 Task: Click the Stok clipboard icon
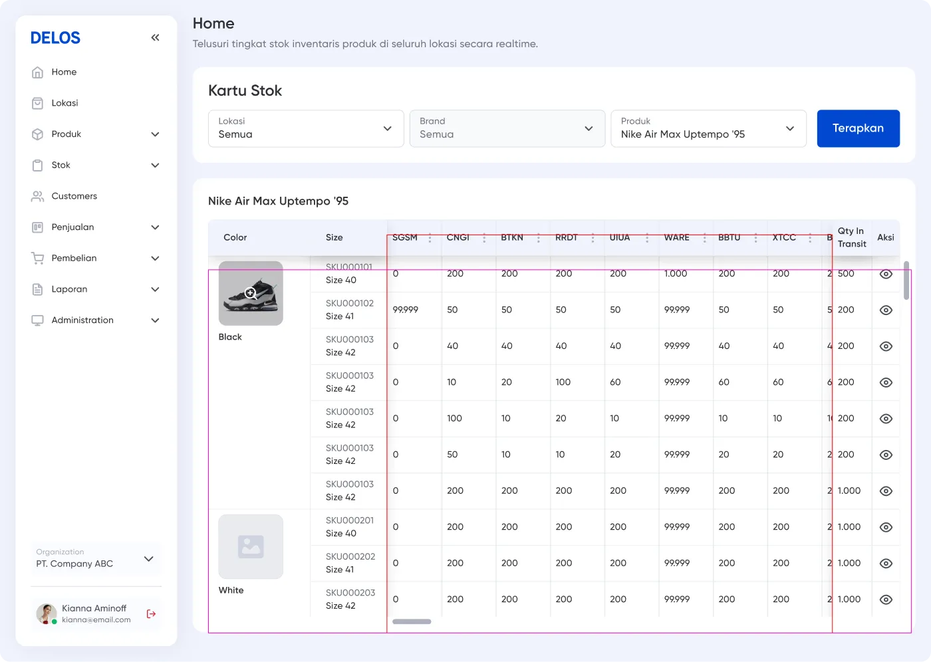click(38, 165)
